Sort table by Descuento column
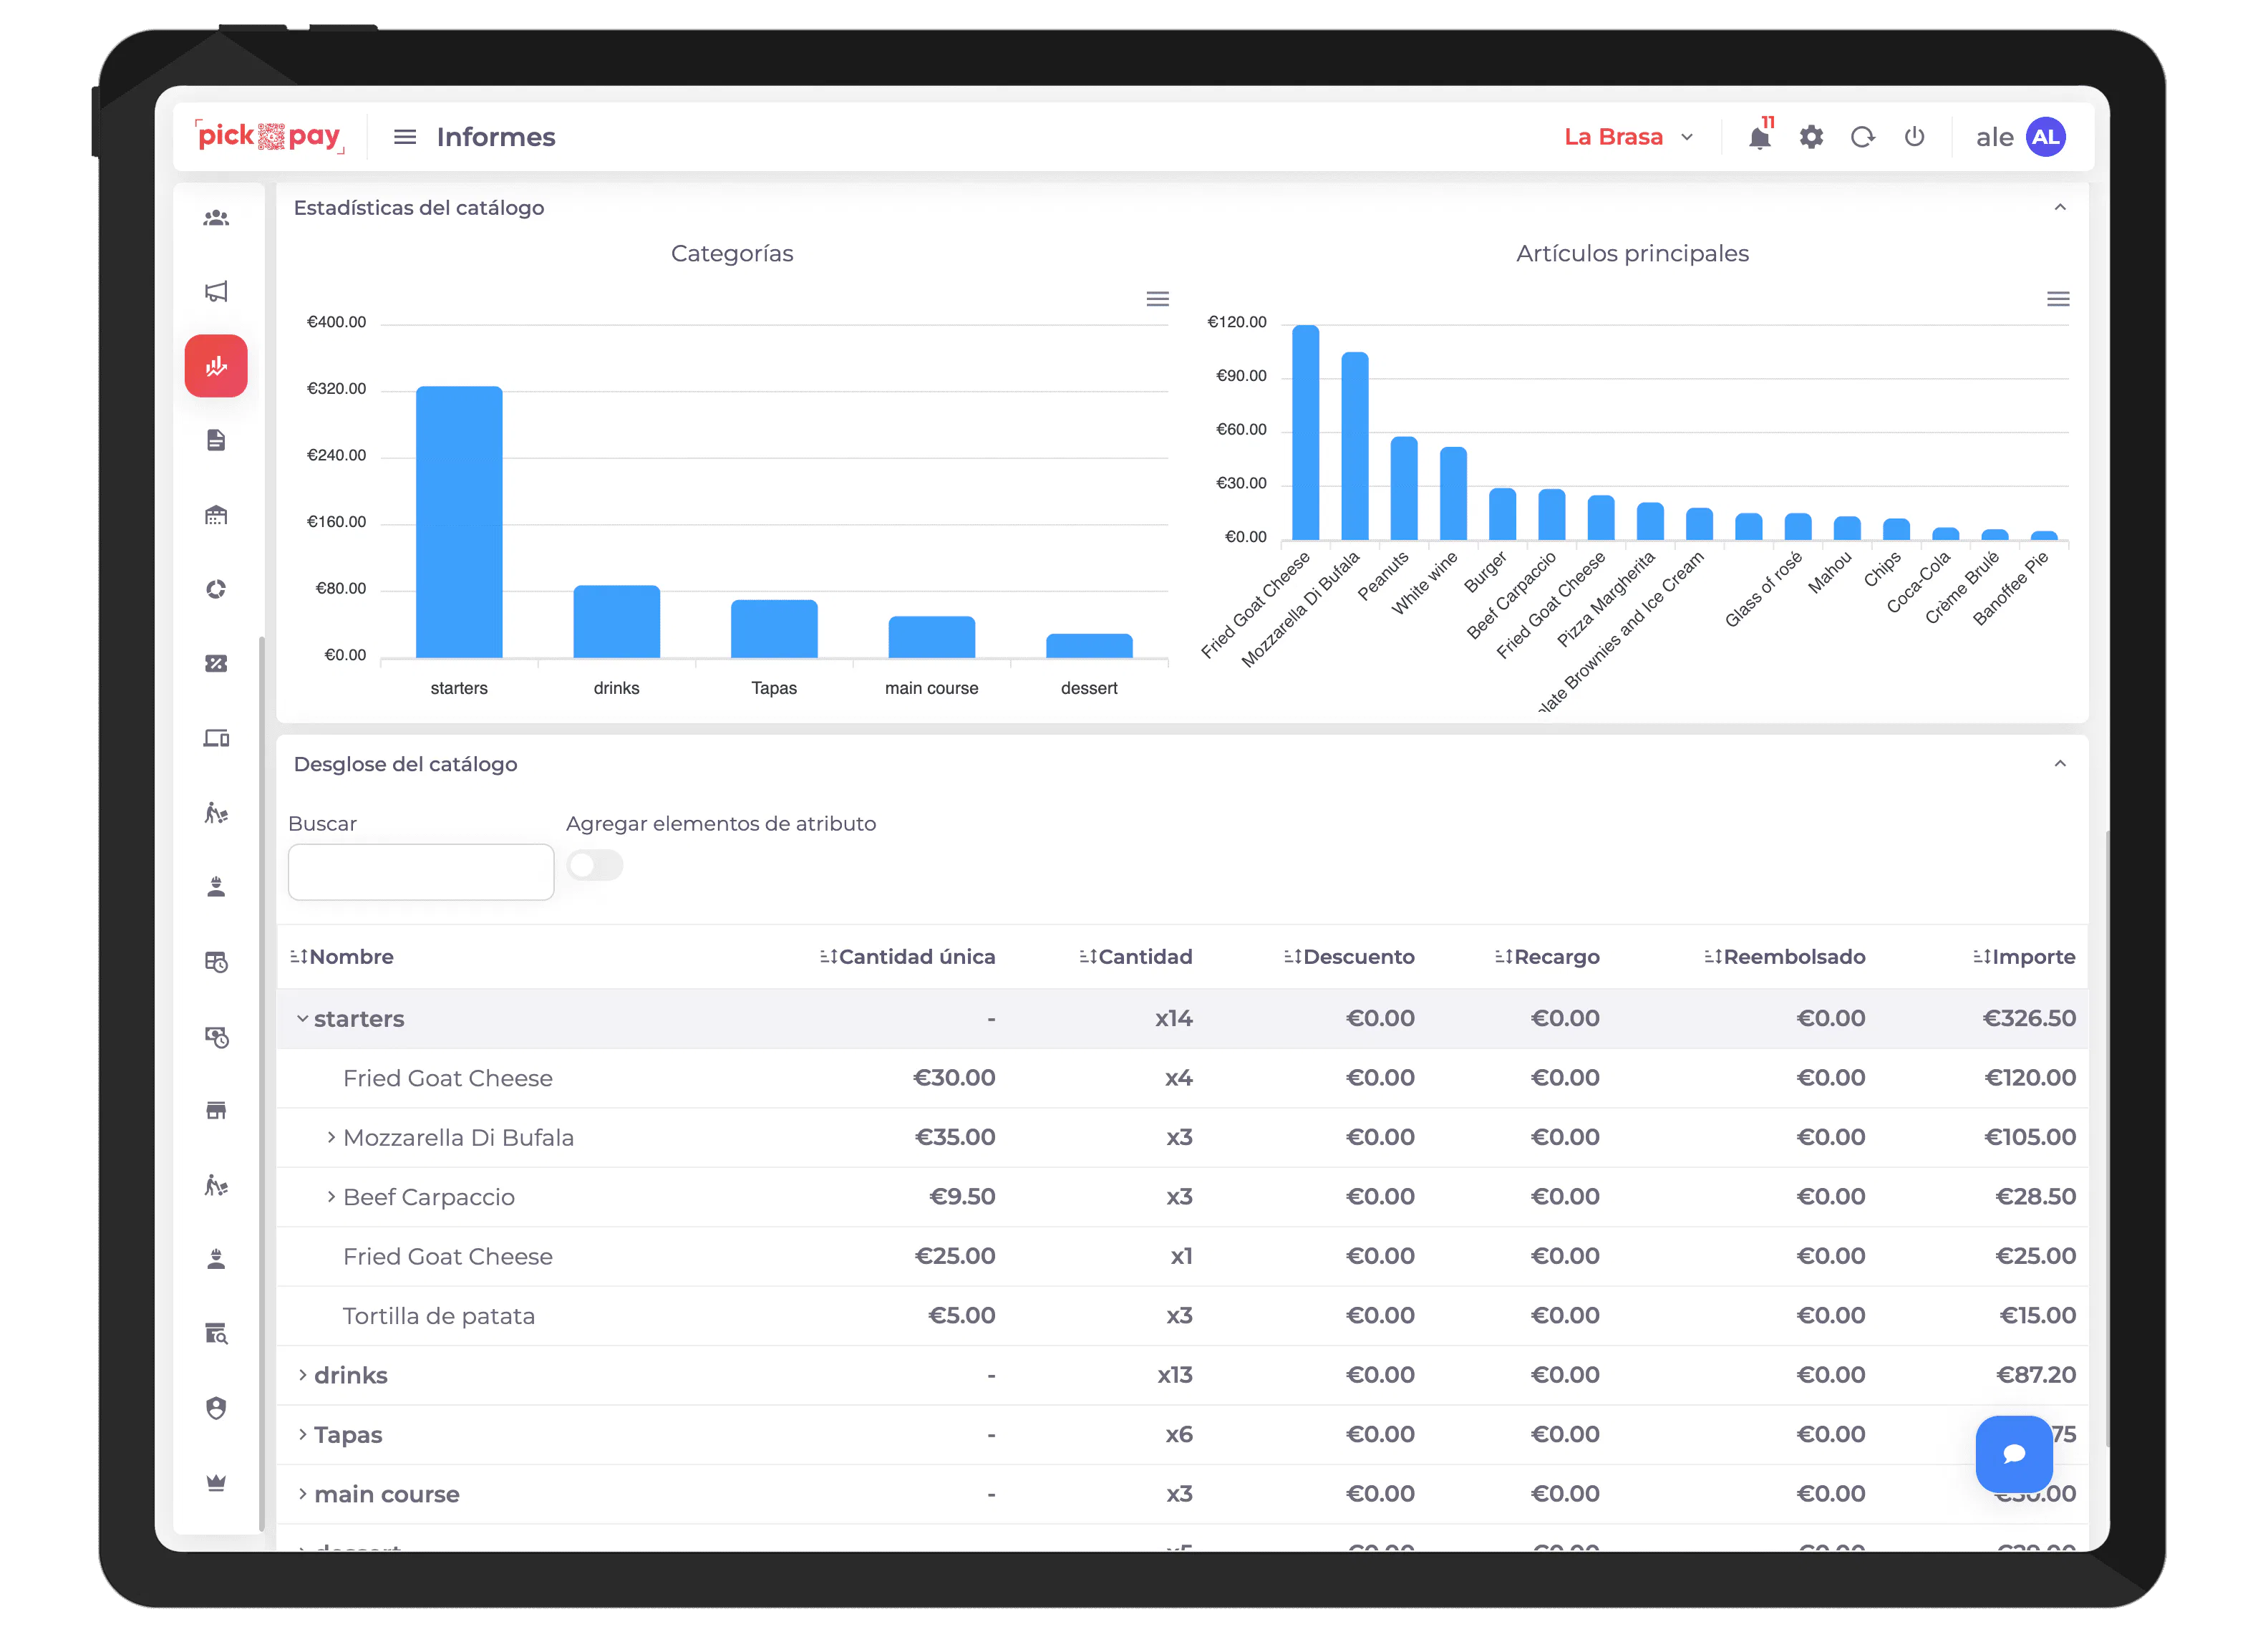 point(1349,957)
